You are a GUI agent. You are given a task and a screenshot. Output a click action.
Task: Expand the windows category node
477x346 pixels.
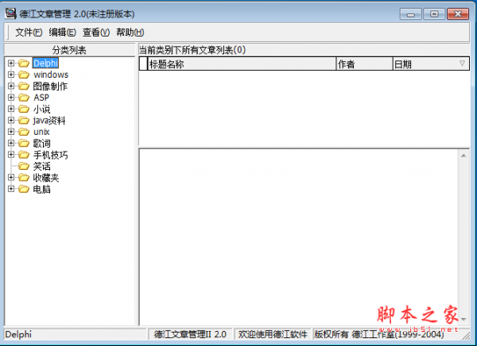coord(11,75)
